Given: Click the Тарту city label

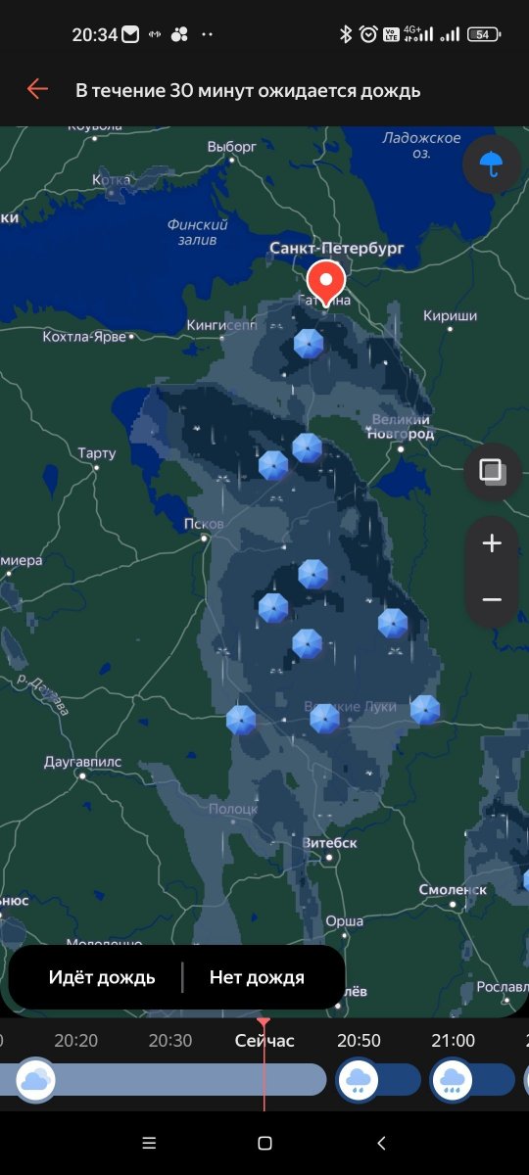Looking at the screenshot, I should 97,453.
